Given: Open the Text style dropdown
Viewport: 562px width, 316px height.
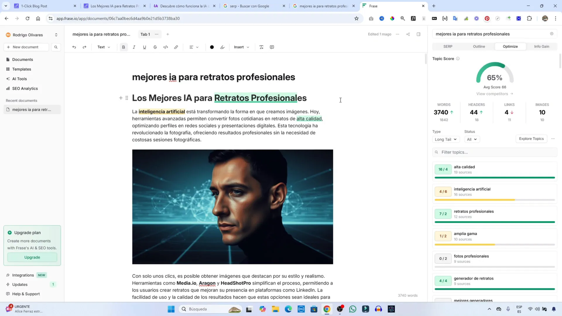Looking at the screenshot, I should pyautogui.click(x=103, y=47).
